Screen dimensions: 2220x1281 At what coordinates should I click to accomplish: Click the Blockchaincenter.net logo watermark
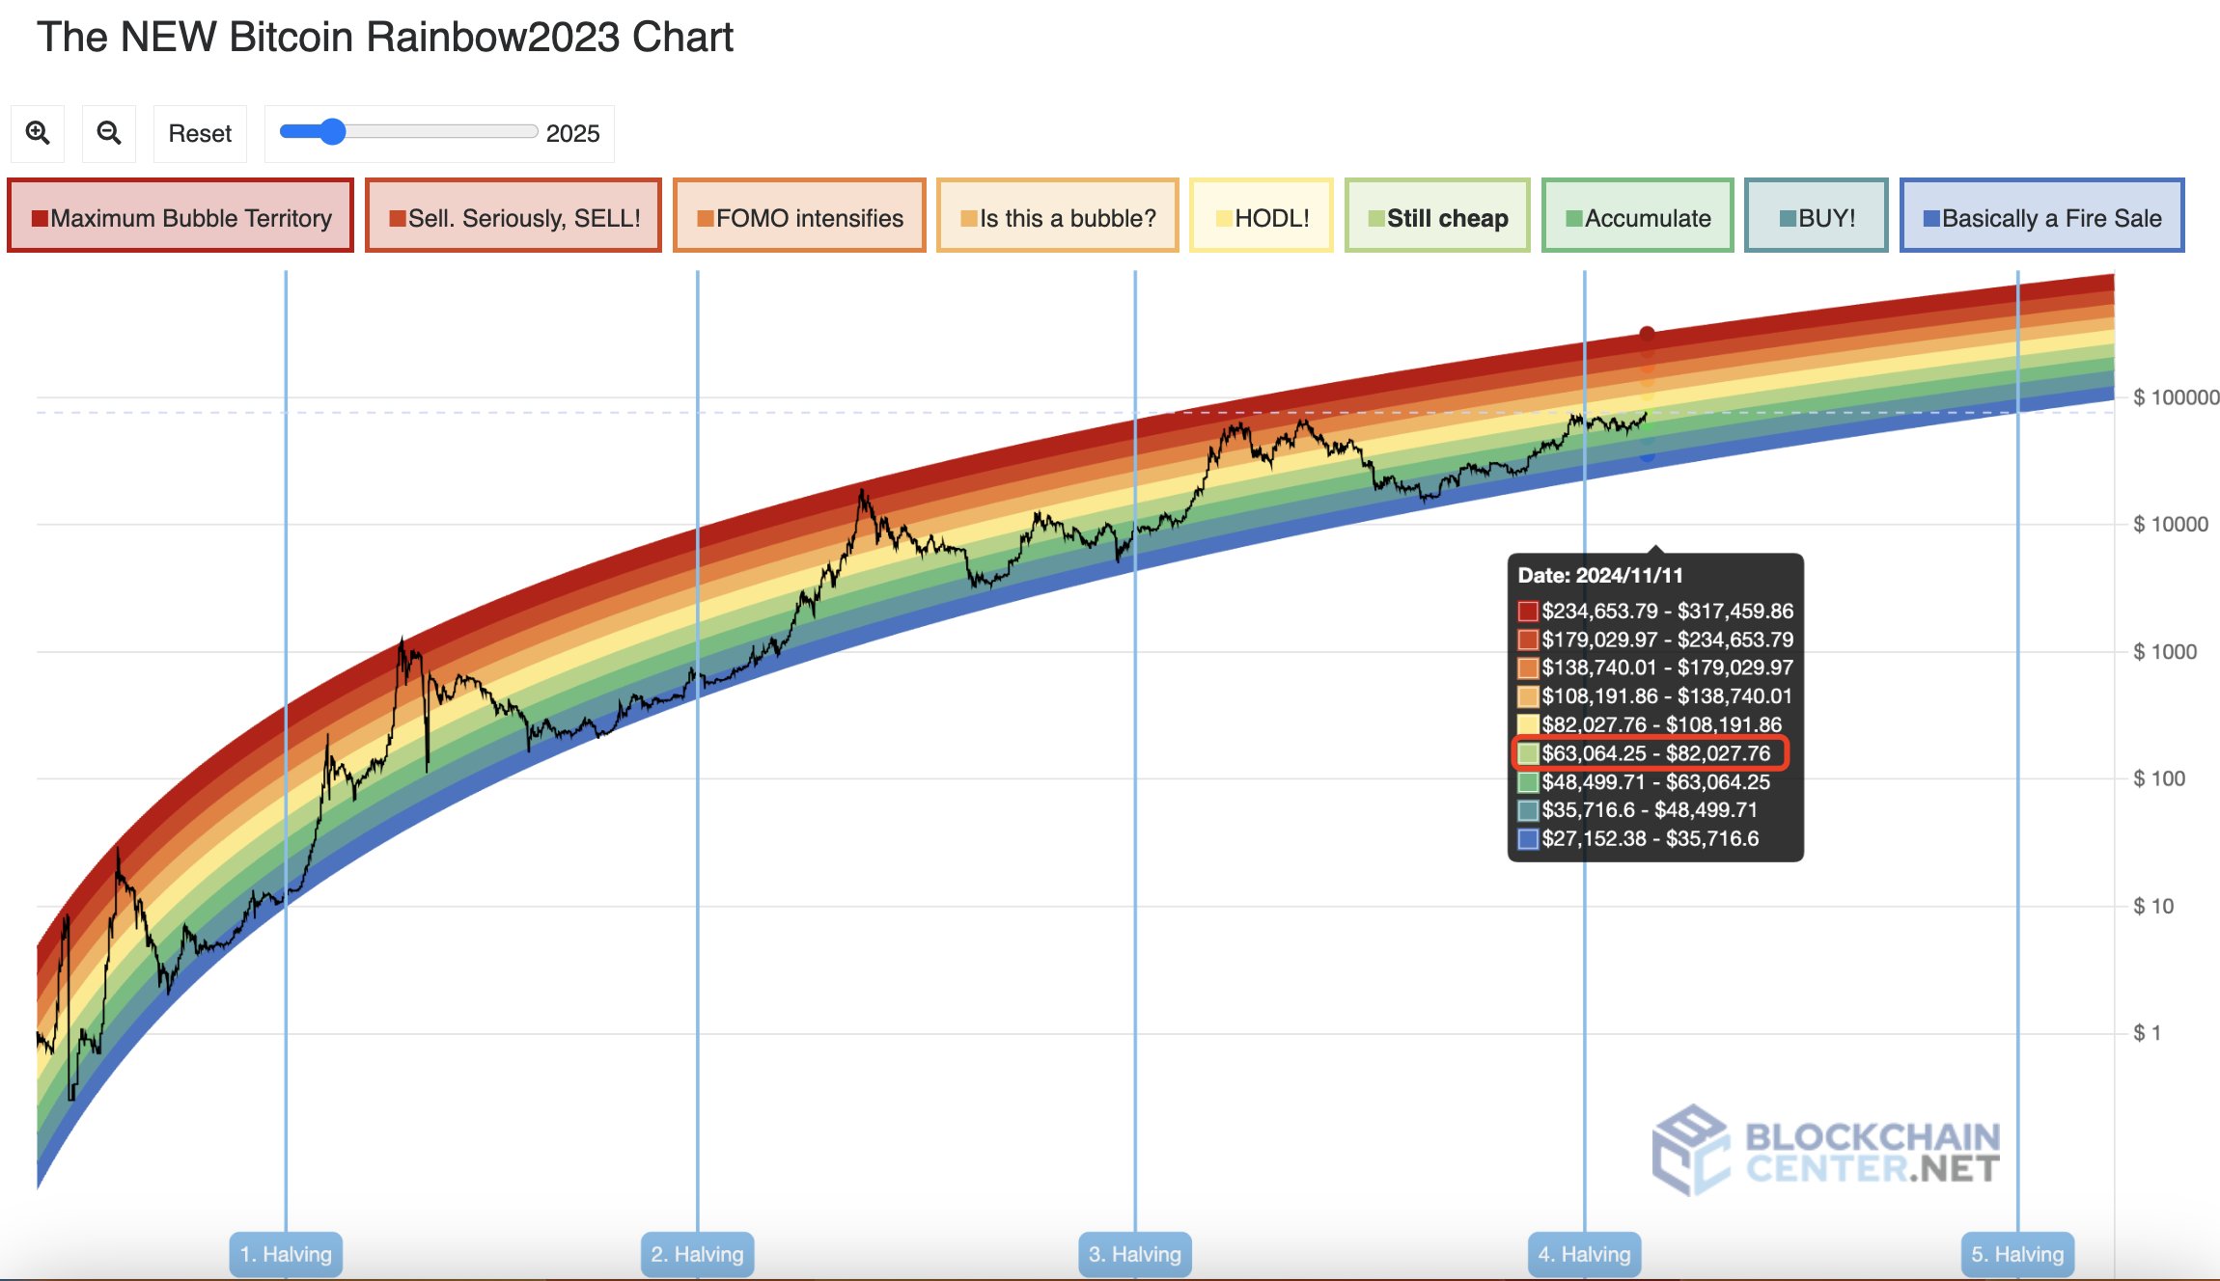pyautogui.click(x=1825, y=1152)
